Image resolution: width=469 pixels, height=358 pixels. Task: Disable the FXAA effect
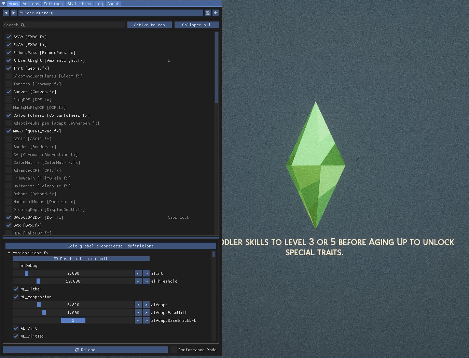pyautogui.click(x=9, y=45)
